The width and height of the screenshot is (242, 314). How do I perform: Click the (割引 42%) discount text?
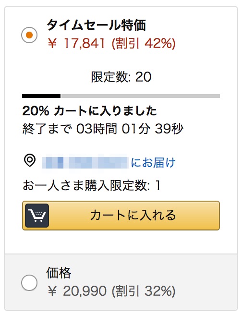coord(144,43)
